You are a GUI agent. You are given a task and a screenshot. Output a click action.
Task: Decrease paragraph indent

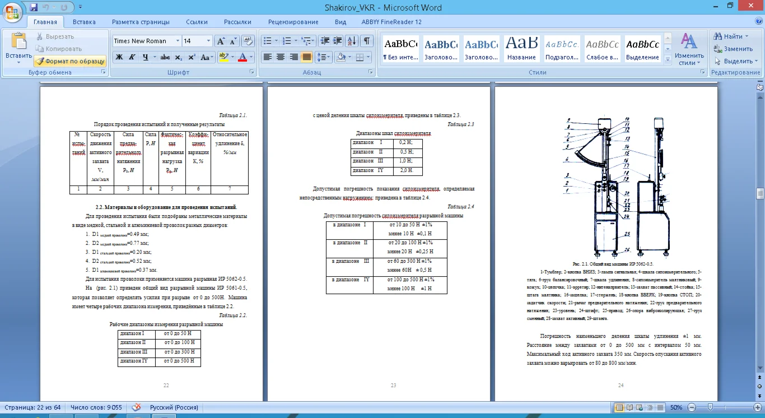click(325, 41)
